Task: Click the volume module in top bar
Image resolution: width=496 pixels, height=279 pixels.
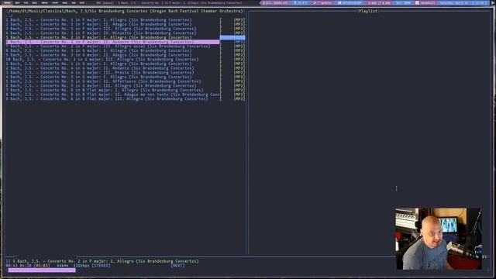Action: pyautogui.click(x=403, y=3)
